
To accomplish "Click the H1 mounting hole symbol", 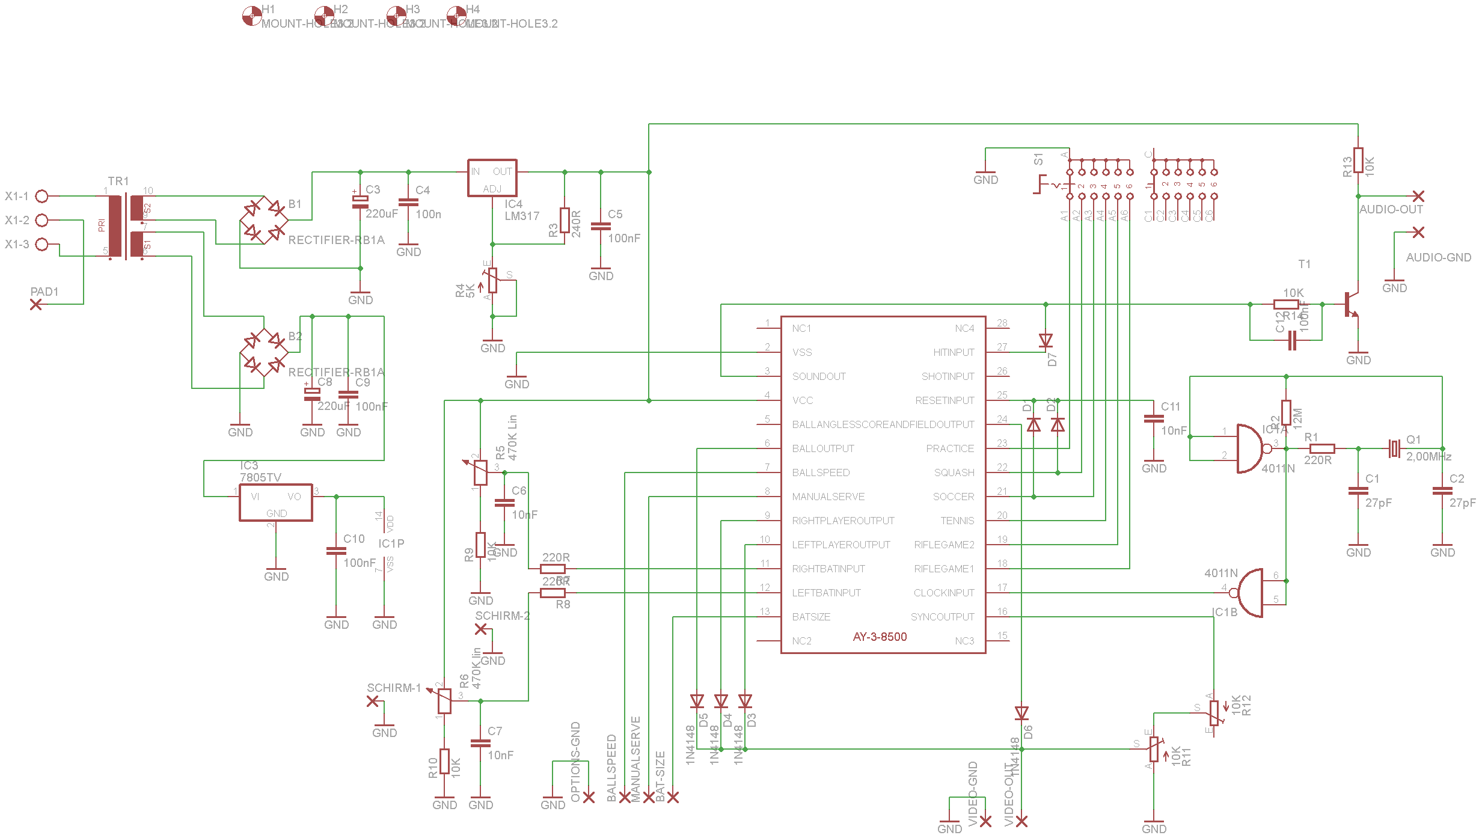I will click(252, 16).
